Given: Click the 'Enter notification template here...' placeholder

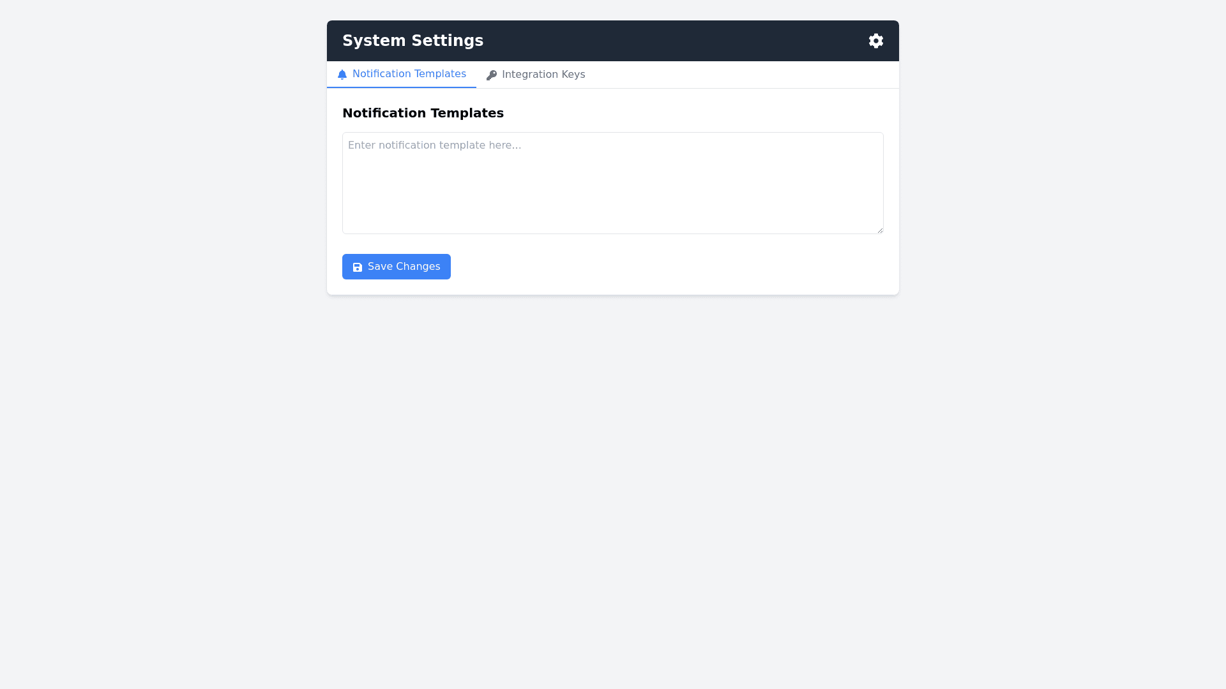Looking at the screenshot, I should point(434,145).
